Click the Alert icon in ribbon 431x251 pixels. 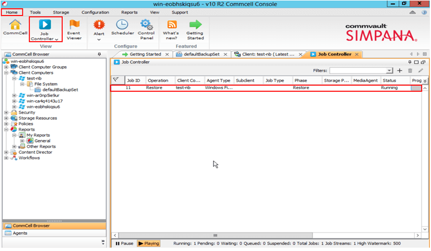[x=99, y=28]
